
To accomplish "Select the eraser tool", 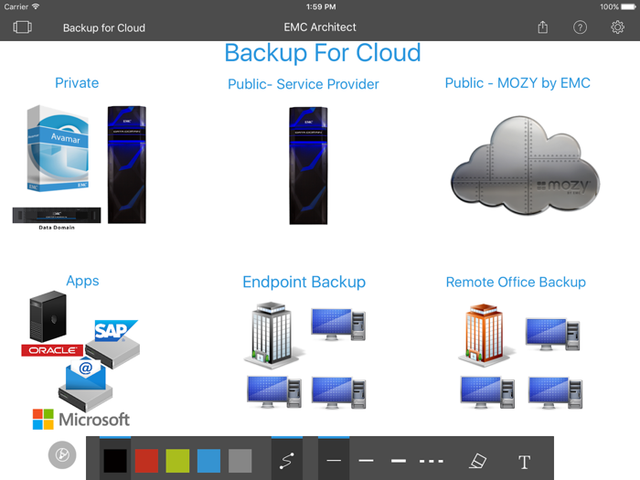I will (477, 461).
